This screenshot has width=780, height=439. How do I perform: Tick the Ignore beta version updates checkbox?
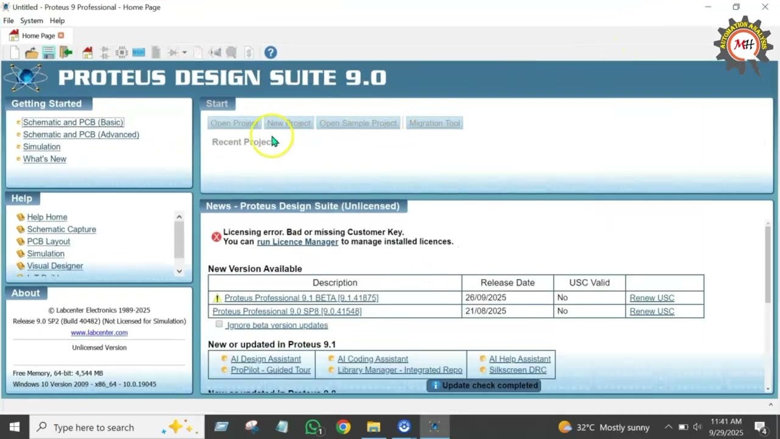point(219,324)
